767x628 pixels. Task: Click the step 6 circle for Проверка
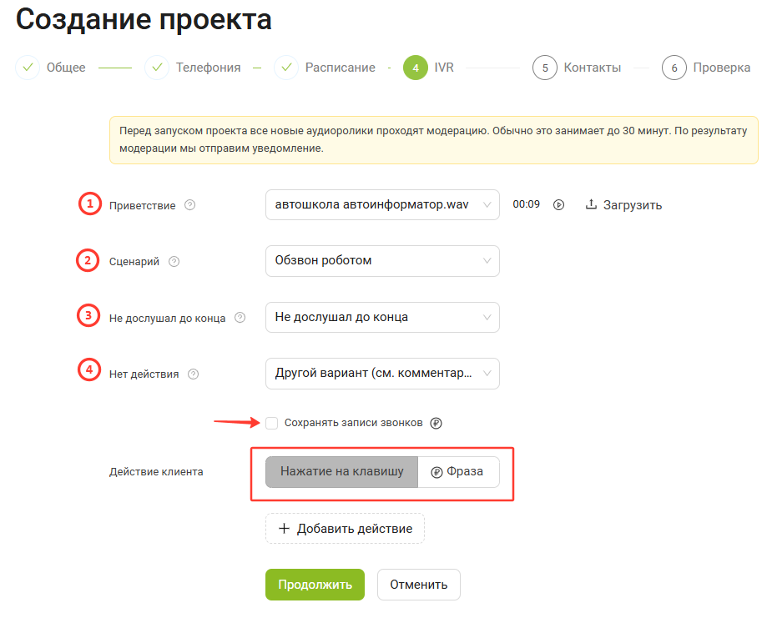click(674, 68)
